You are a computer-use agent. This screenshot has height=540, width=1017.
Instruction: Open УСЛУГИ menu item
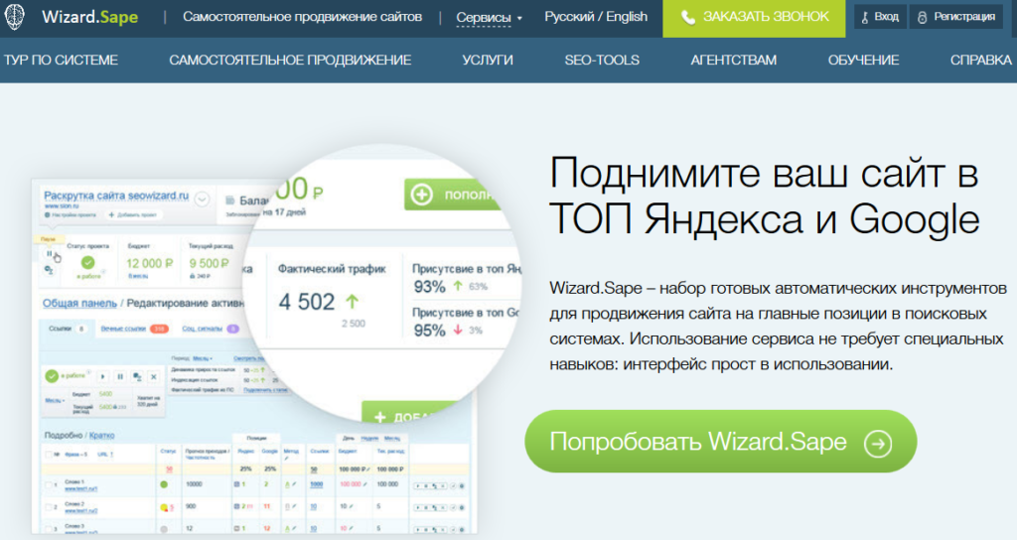[487, 61]
